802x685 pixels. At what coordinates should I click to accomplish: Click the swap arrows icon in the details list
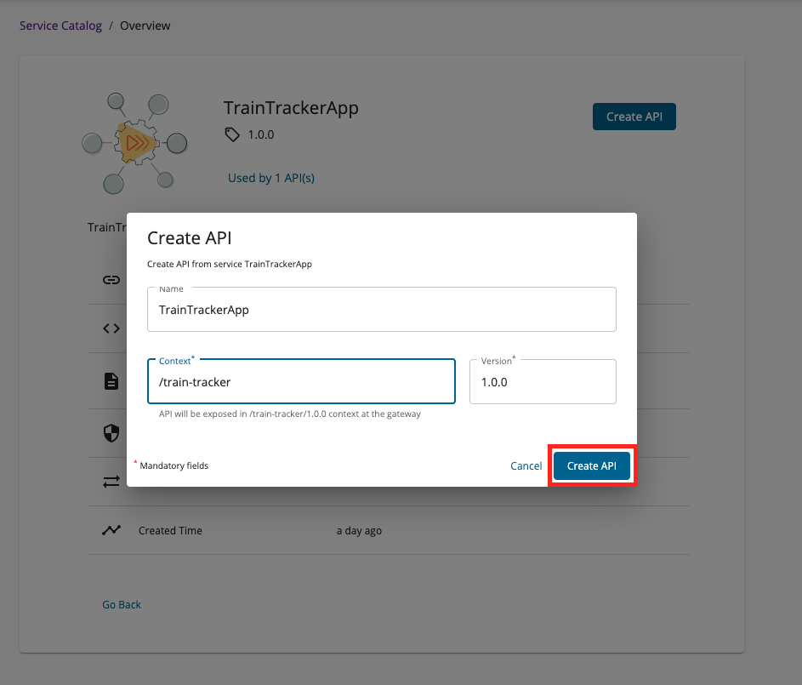point(111,482)
